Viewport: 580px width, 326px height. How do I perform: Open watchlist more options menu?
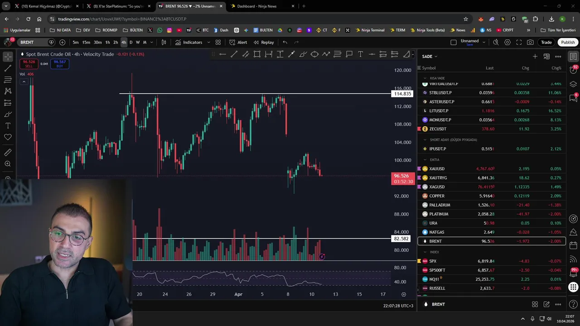tap(558, 57)
